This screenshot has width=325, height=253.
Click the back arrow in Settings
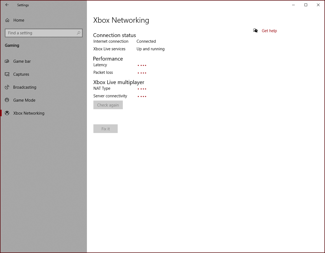pos(7,5)
